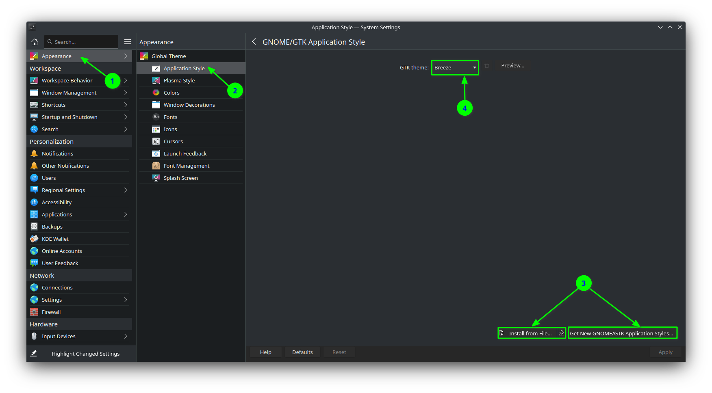The image size is (712, 393).
Task: Click the Plasma Style icon
Action: tap(156, 80)
